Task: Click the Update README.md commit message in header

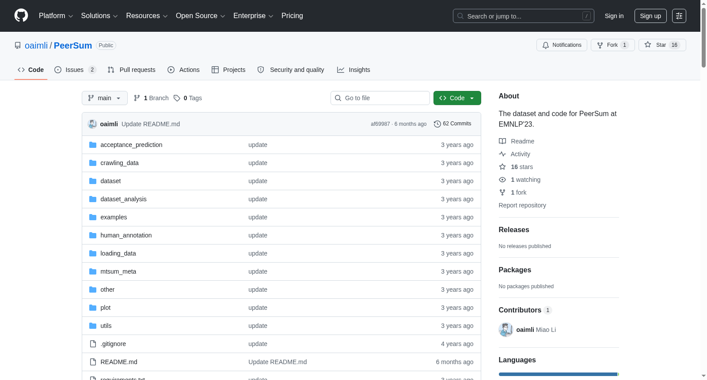Action: 151,124
